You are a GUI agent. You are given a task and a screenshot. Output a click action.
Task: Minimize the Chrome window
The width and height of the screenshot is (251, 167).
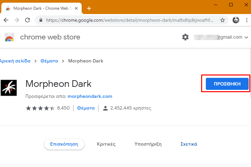tap(216, 5)
